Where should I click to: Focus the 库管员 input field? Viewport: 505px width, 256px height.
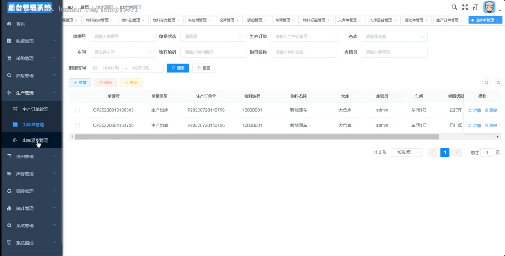pos(394,52)
